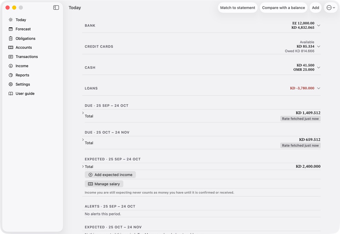340x234 pixels.
Task: Click the CASH section heading
Action: 90,67
